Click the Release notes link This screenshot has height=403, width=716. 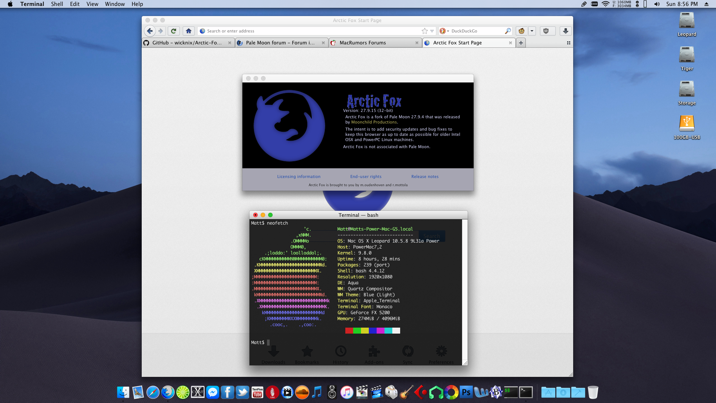[425, 176]
